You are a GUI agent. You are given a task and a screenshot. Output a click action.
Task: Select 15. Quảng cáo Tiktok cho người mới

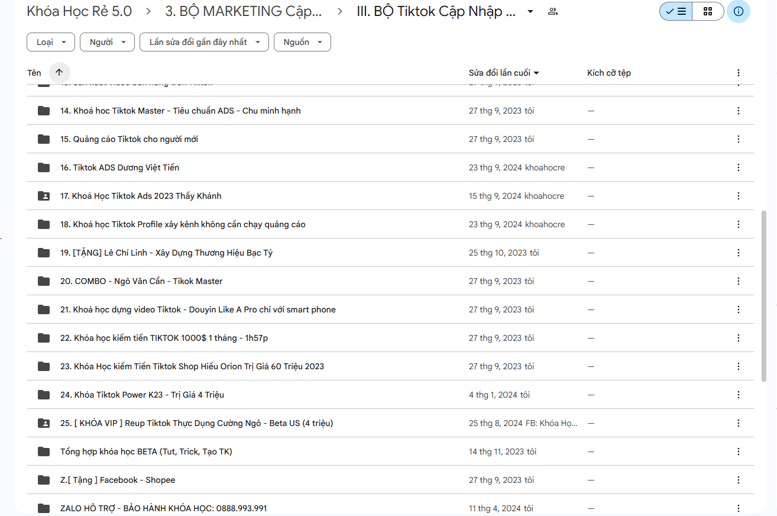coord(129,139)
